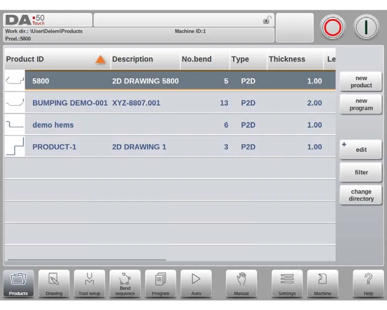
Task: Toggle the padlock key-lock icon
Action: (267, 20)
